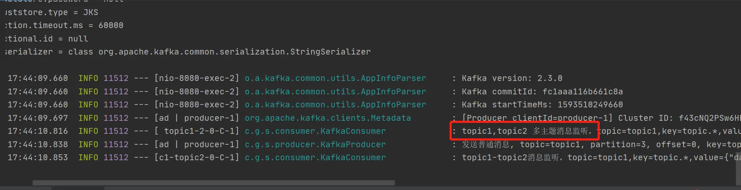This screenshot has height=190, width=741.
Task: Click the JKS store type value
Action: pyautogui.click(x=90, y=12)
